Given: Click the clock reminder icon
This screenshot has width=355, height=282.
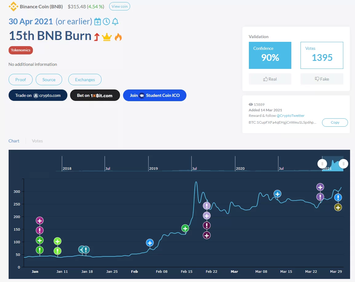Looking at the screenshot, I should (106, 22).
